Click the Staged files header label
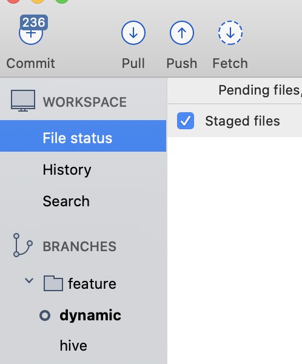Image resolution: width=302 pixels, height=364 pixels. point(243,121)
